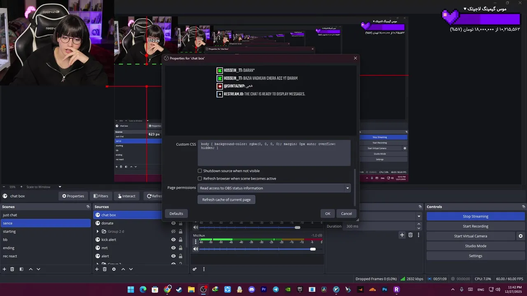Open the scene transition type dropdown

419,216
